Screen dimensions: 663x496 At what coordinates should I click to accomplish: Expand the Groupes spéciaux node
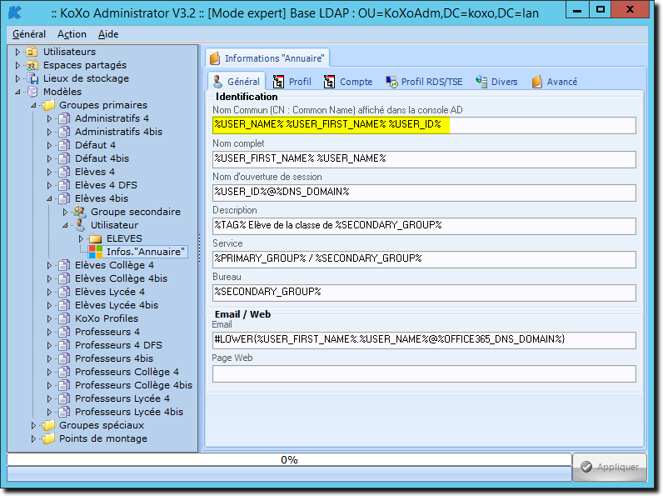click(33, 425)
